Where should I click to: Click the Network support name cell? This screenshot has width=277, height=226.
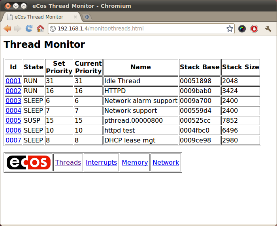point(141,110)
